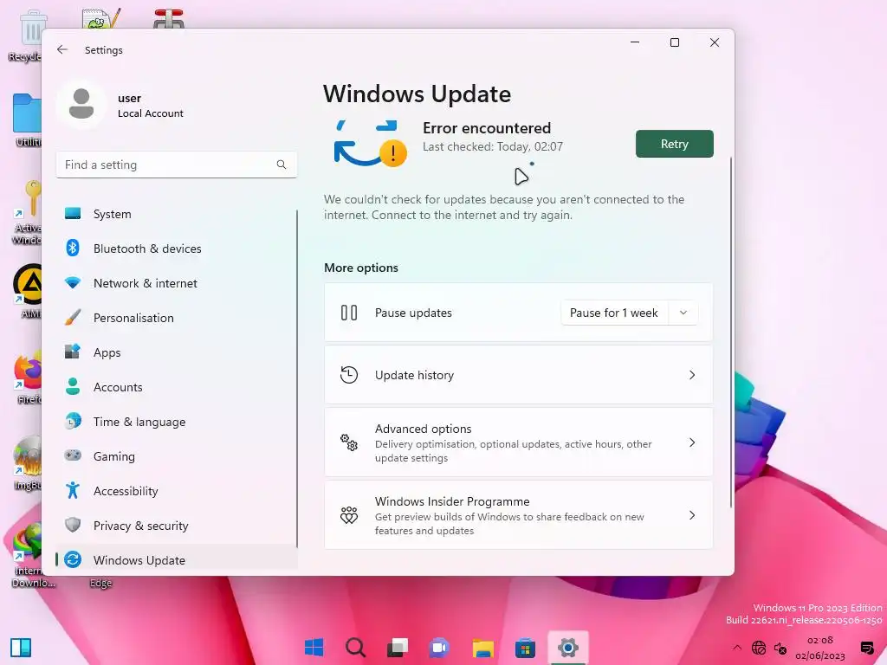Screen dimensions: 887x665
Task: Click the update error status icon
Action: click(x=371, y=144)
